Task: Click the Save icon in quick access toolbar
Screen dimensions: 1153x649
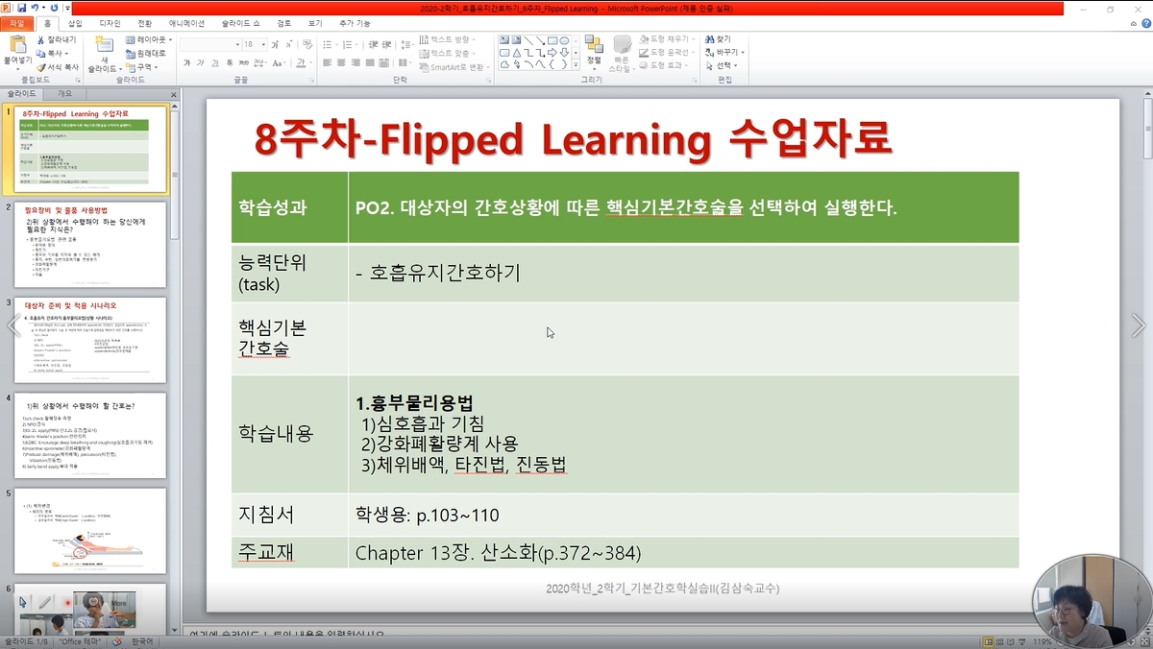Action: tap(21, 8)
